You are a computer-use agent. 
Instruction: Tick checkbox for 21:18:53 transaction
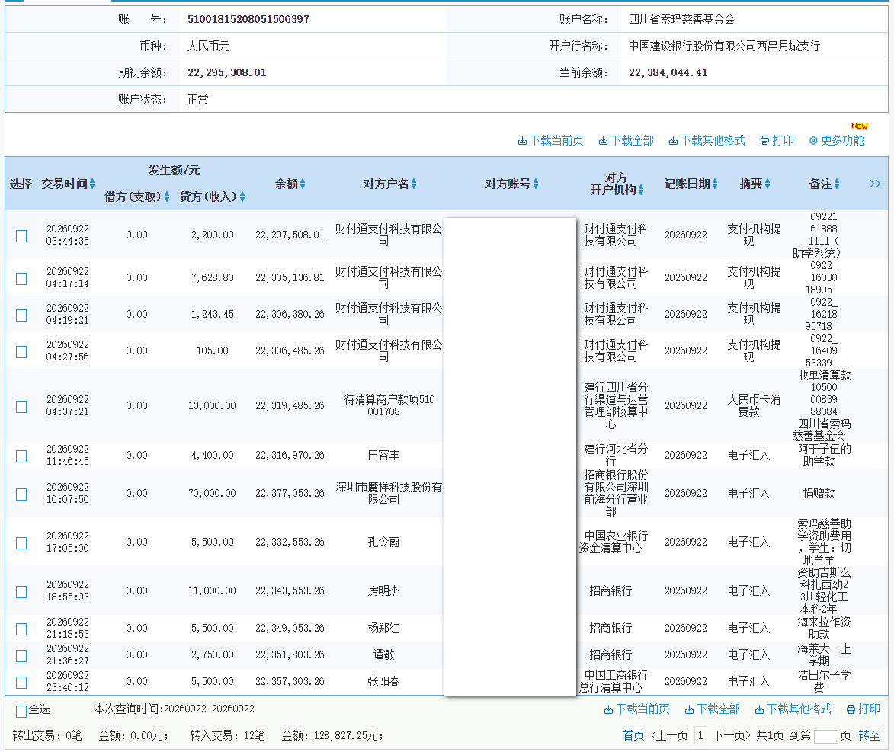point(21,629)
